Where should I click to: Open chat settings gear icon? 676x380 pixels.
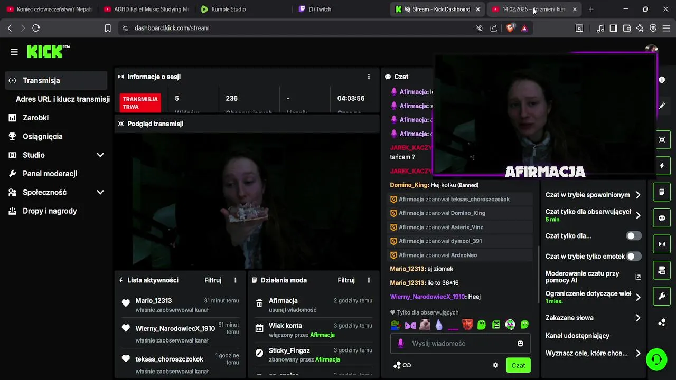pyautogui.click(x=495, y=365)
